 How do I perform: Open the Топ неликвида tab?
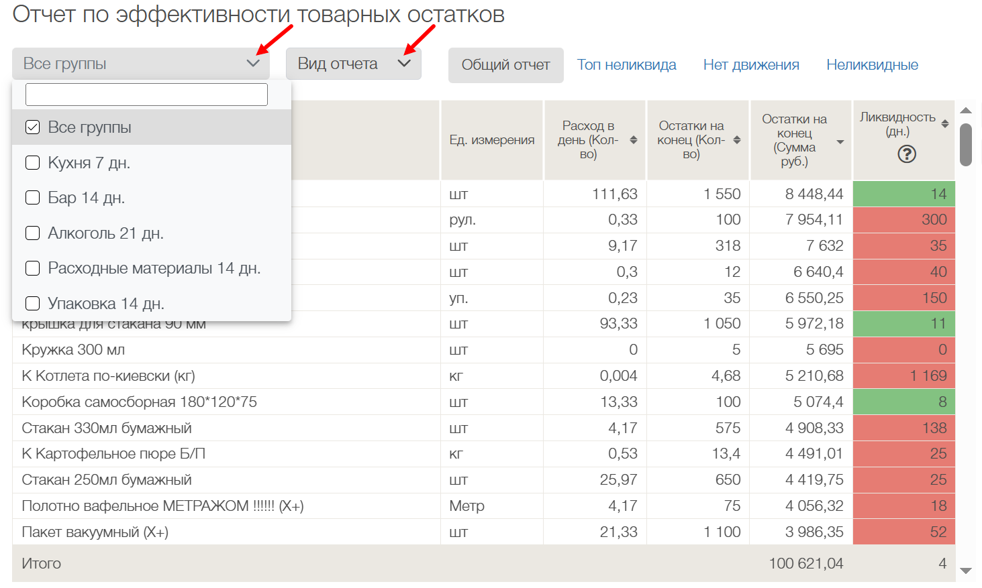(x=626, y=65)
